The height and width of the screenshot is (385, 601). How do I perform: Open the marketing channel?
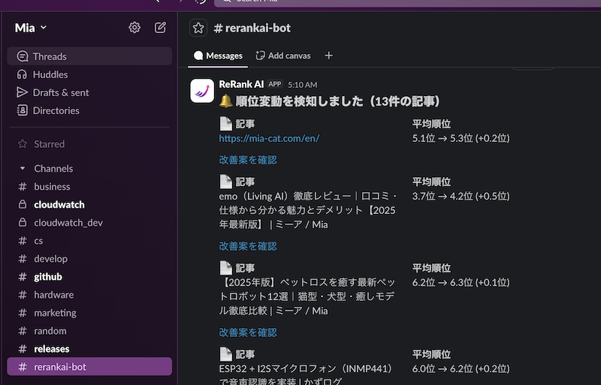(89, 313)
